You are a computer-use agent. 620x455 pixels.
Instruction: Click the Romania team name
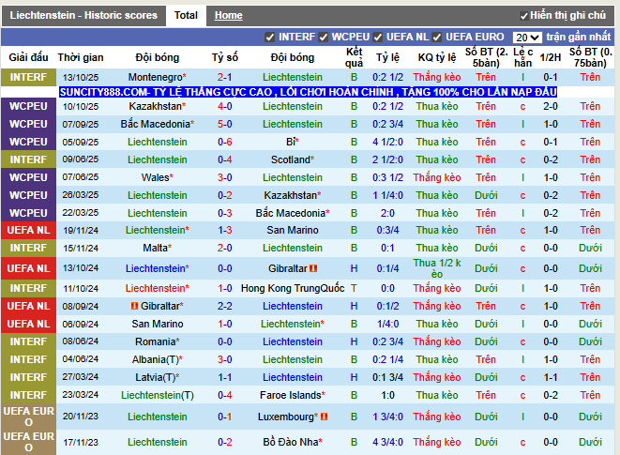pyautogui.click(x=156, y=341)
